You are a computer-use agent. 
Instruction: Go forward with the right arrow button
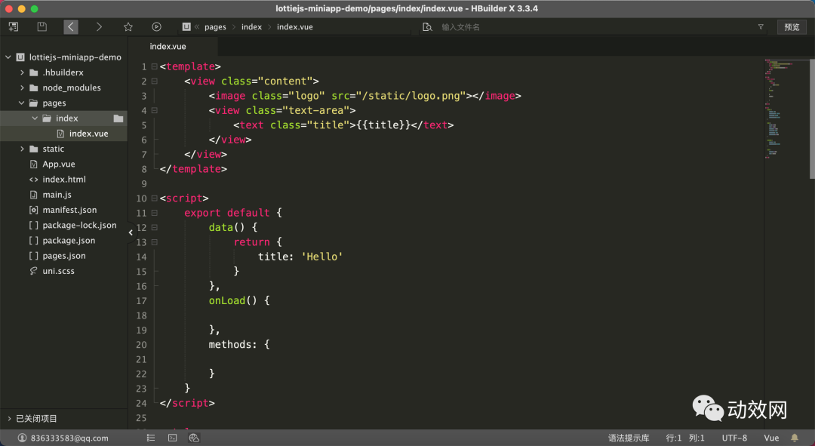point(99,26)
